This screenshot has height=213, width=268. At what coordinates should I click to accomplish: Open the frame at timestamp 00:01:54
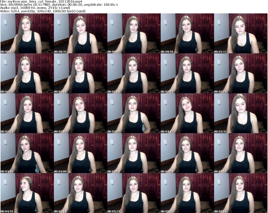coord(134,73)
